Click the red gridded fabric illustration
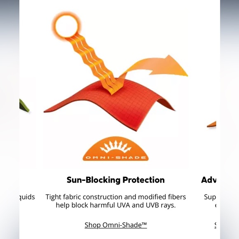239x239 pixels. (109, 105)
